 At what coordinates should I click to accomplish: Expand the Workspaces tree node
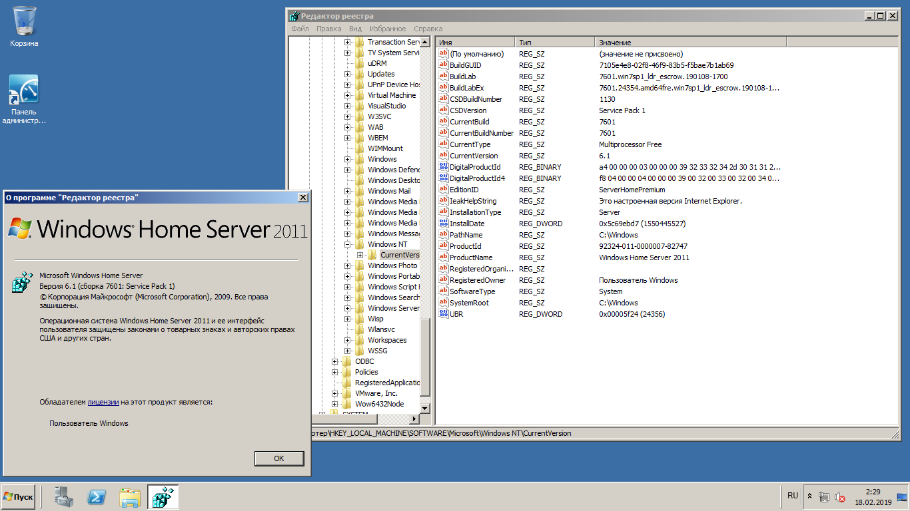pyautogui.click(x=348, y=340)
